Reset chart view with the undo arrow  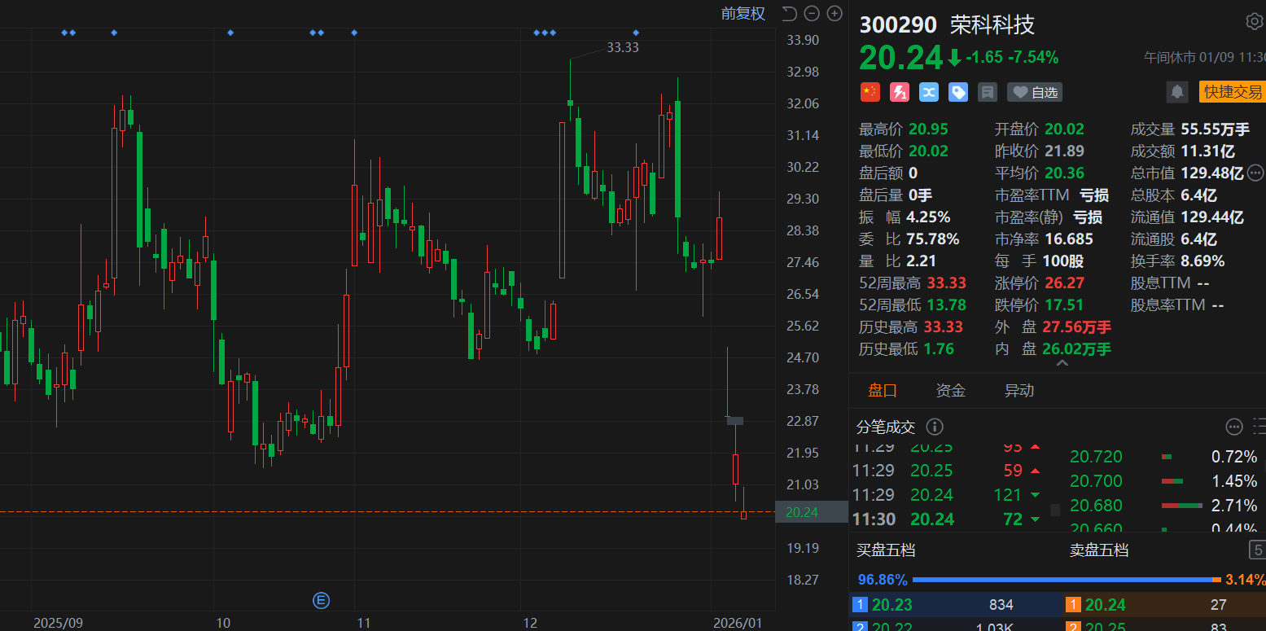(788, 13)
